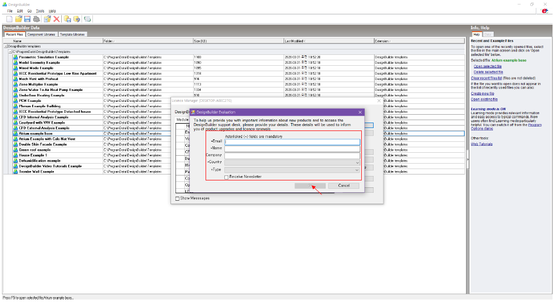The height and width of the screenshot is (302, 553).
Task: Click the Open folder toolbar icon
Action: point(19,19)
